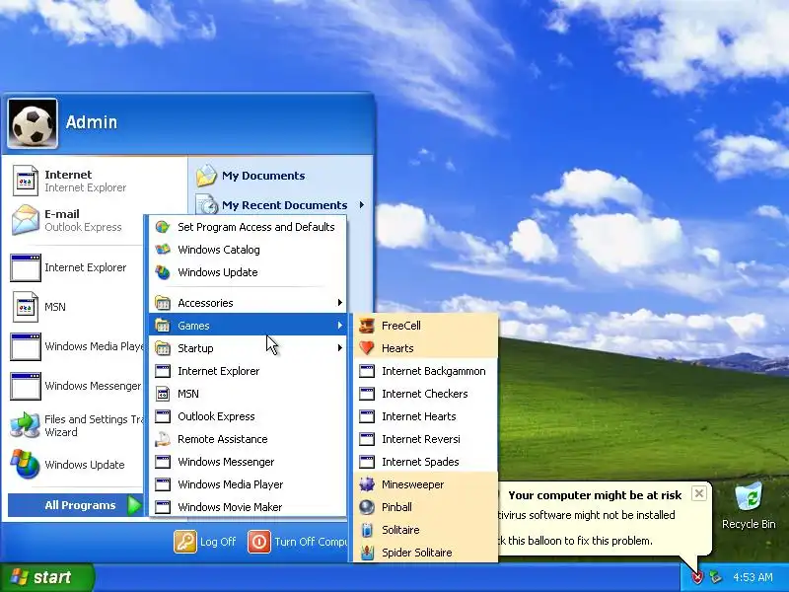Viewport: 789px width, 592px height.
Task: Choose Outlook Express in All Programs list
Action: (x=248, y=416)
